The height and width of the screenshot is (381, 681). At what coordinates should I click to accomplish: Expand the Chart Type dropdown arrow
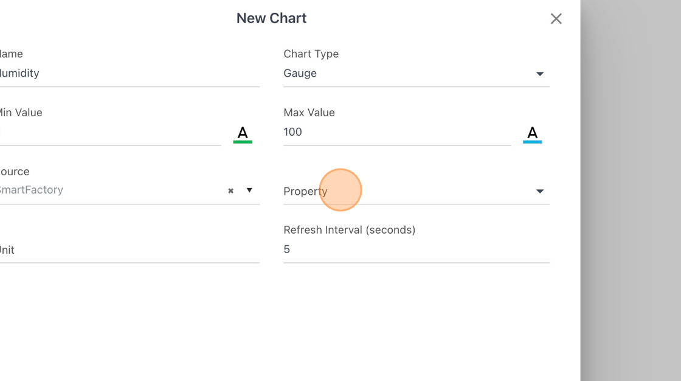pos(539,74)
